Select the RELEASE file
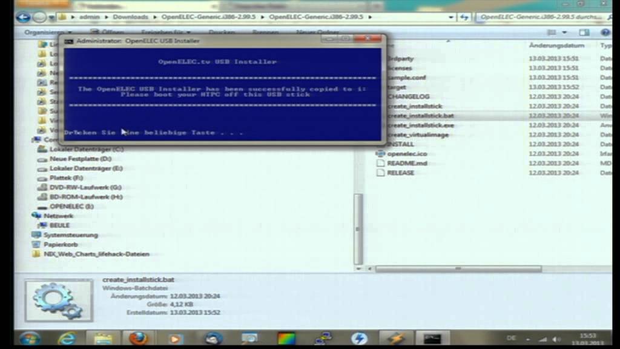The height and width of the screenshot is (349, 620). 401,173
